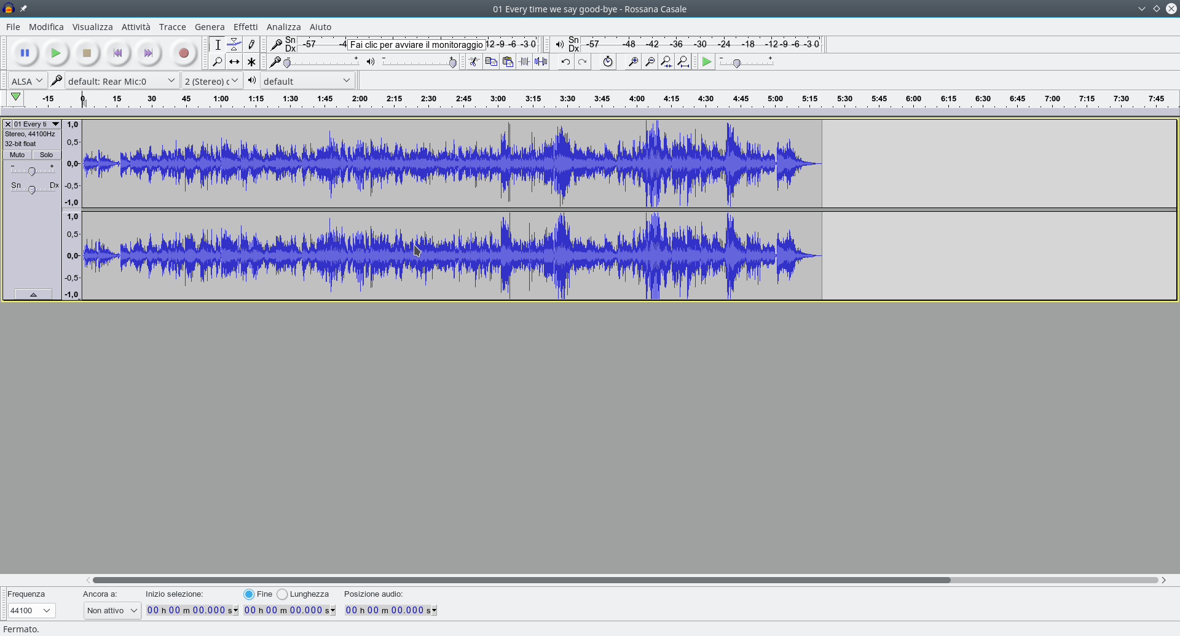Open the Modifica menu
Image resolution: width=1180 pixels, height=636 pixels.
coord(46,27)
